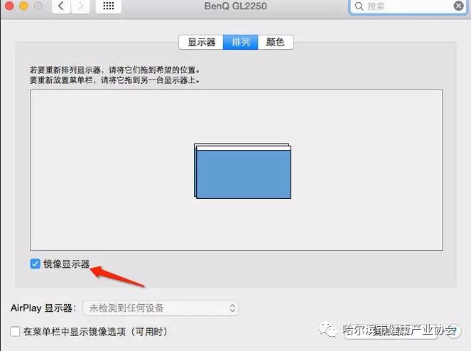Click the 镜像显示器 label text
471x351 pixels.
65,264
